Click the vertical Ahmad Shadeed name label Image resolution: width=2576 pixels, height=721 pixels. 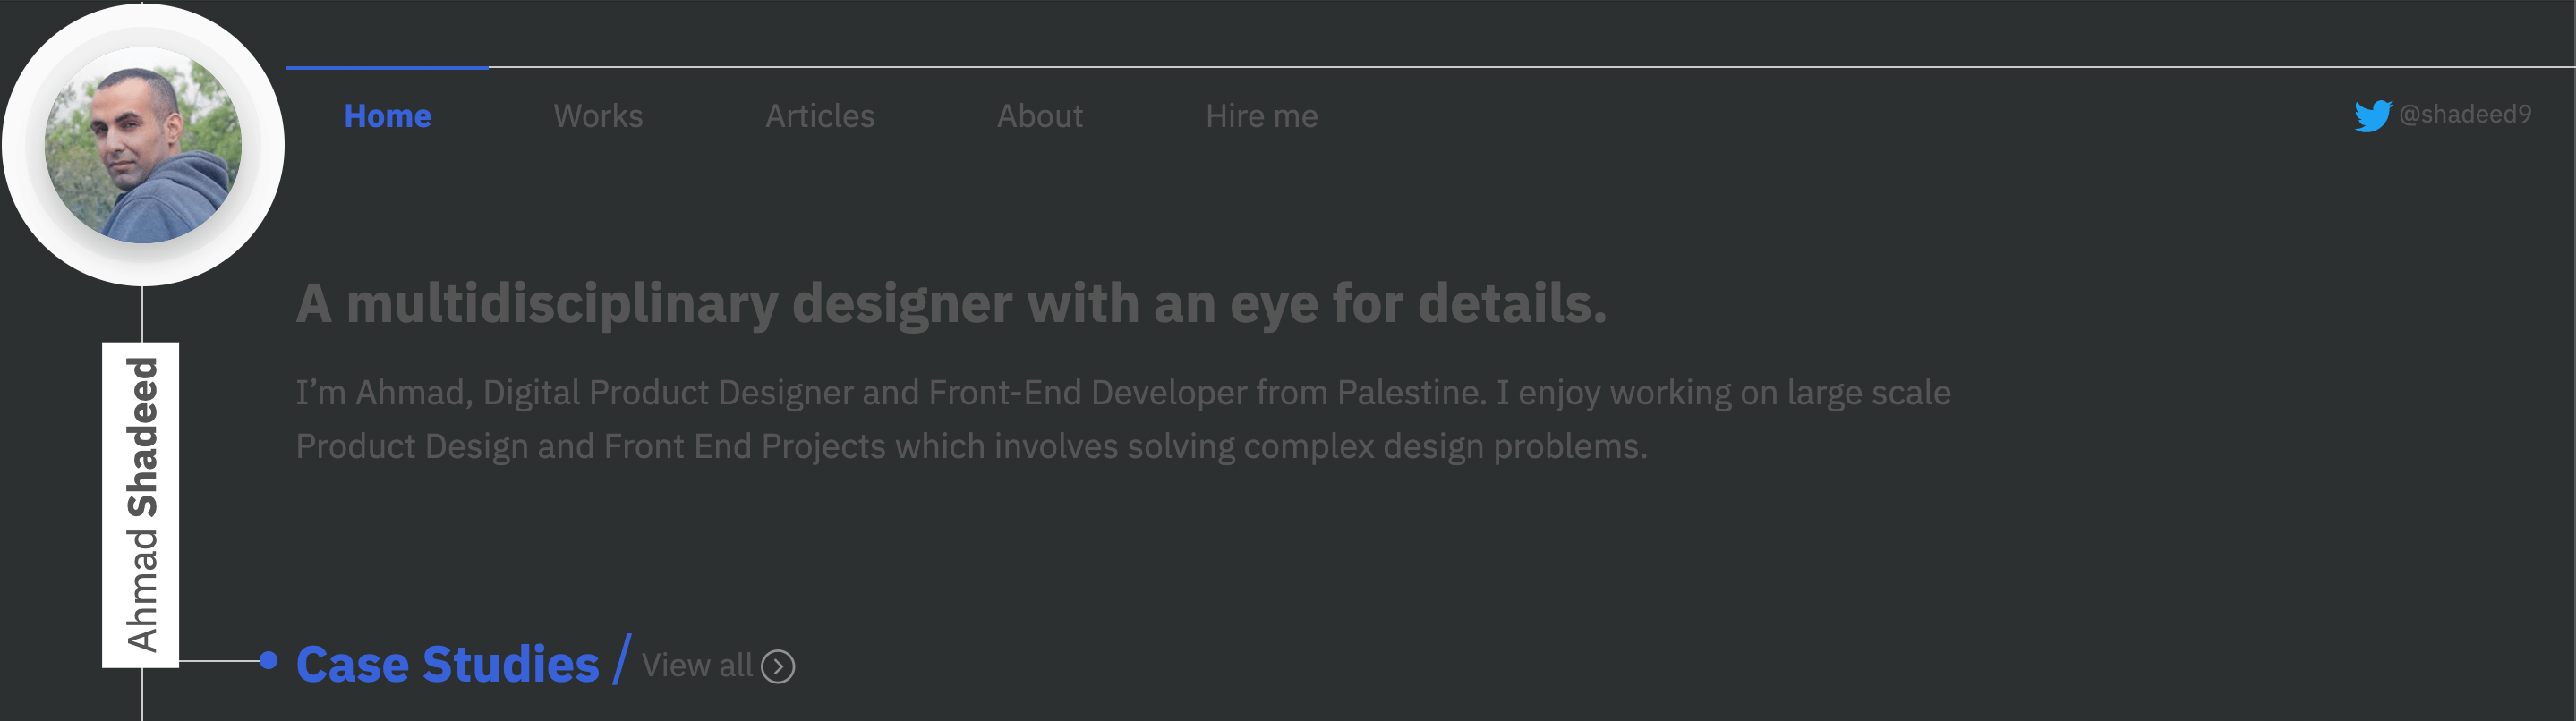click(141, 504)
